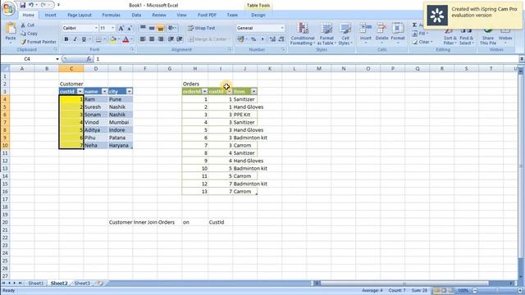Open the Name Box dropdown

[57, 59]
